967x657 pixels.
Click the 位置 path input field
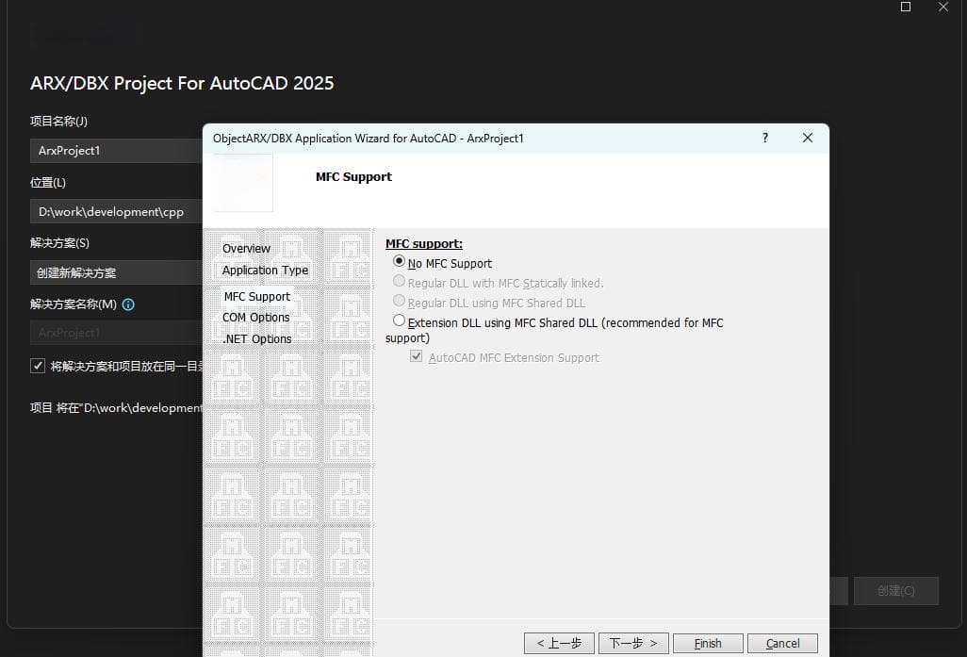(x=117, y=211)
